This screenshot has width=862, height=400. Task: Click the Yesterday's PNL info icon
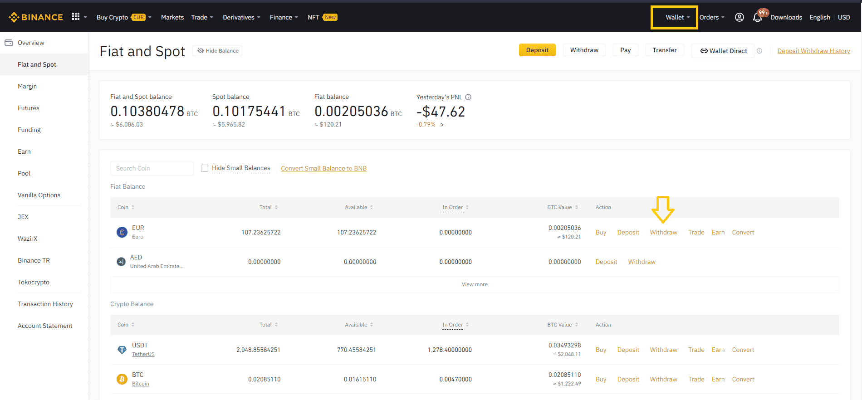pyautogui.click(x=468, y=97)
